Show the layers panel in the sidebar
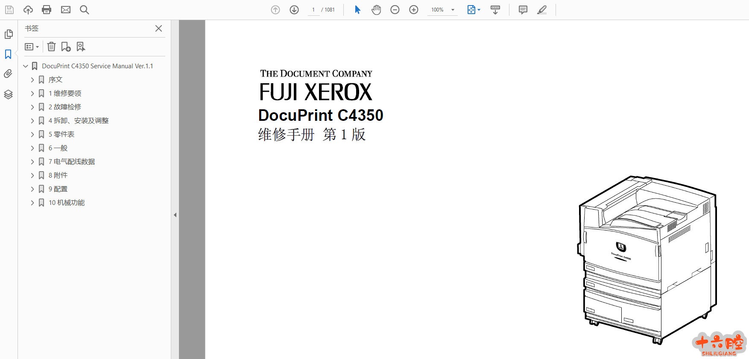Image resolution: width=749 pixels, height=359 pixels. pos(8,94)
